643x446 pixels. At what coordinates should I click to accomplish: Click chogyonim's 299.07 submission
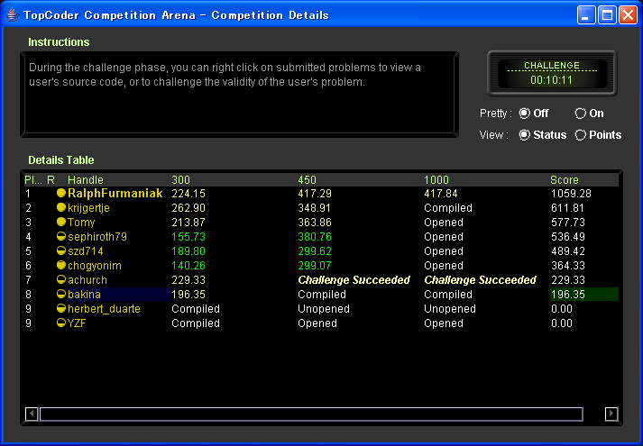click(315, 266)
